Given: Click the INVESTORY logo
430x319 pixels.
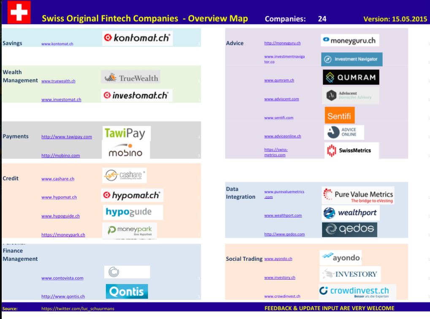Looking at the screenshot, I should click(x=350, y=274).
